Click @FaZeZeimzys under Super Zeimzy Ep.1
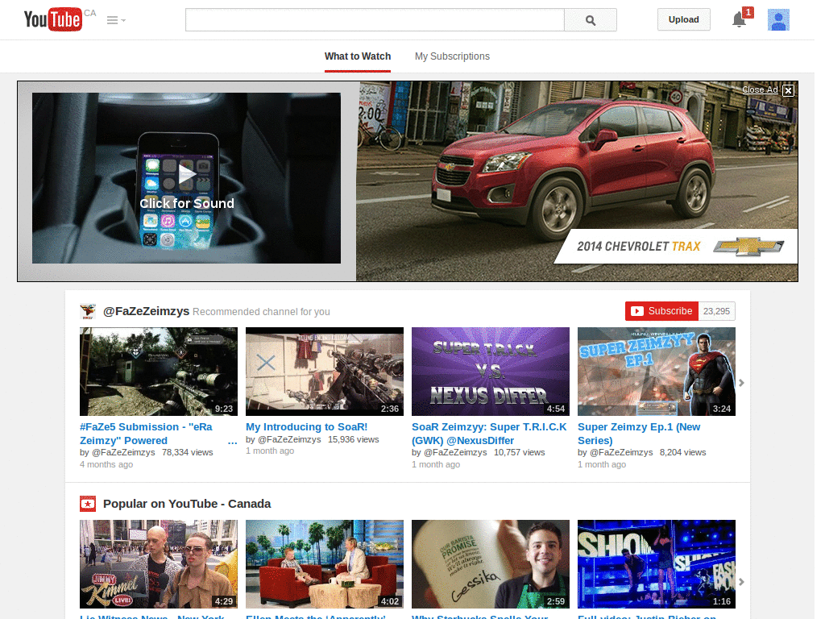Image resolution: width=825 pixels, height=619 pixels. tap(621, 453)
